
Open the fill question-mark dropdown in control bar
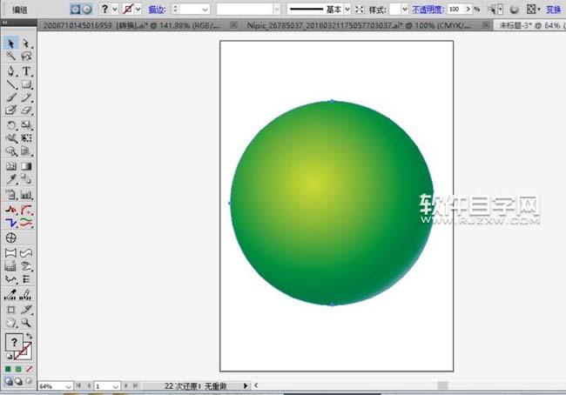(x=115, y=9)
